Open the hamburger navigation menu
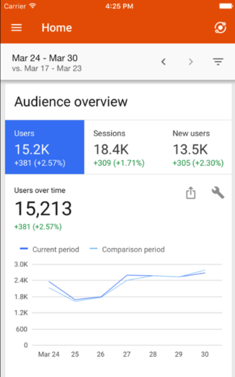The image size is (235, 377). pyautogui.click(x=16, y=28)
